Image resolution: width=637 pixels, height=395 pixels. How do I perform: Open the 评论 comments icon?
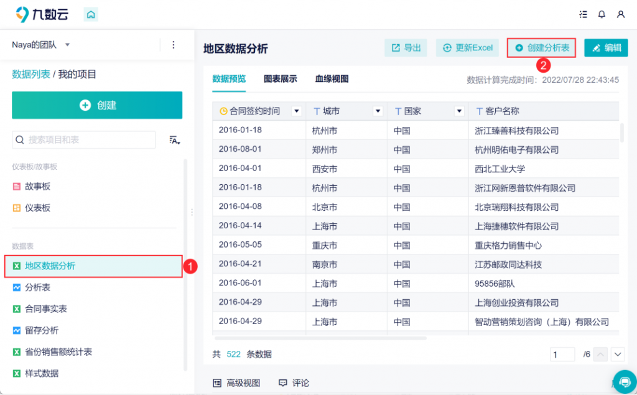pyautogui.click(x=283, y=383)
